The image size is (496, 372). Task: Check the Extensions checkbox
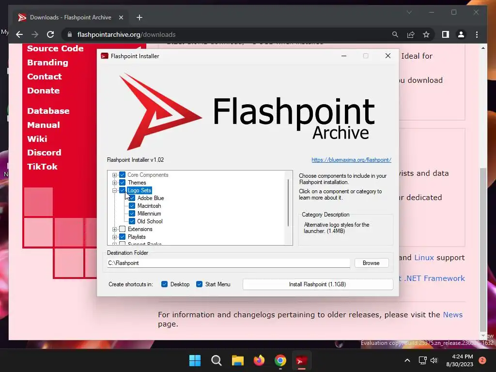[x=123, y=229]
